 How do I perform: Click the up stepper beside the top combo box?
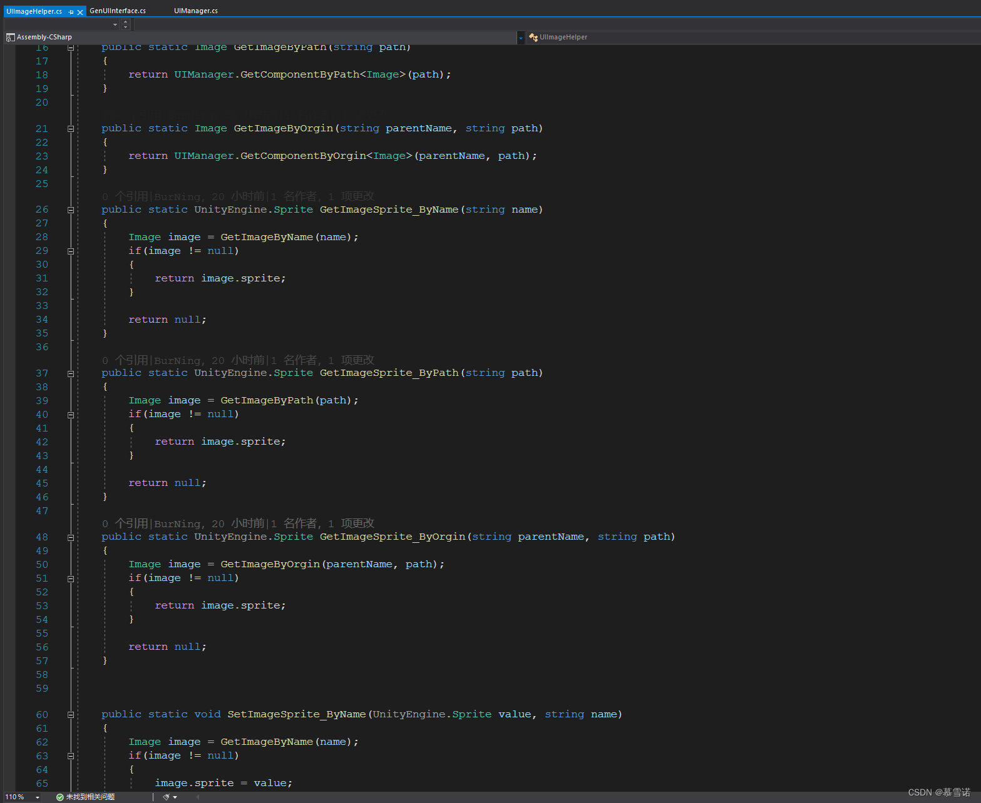126,22
